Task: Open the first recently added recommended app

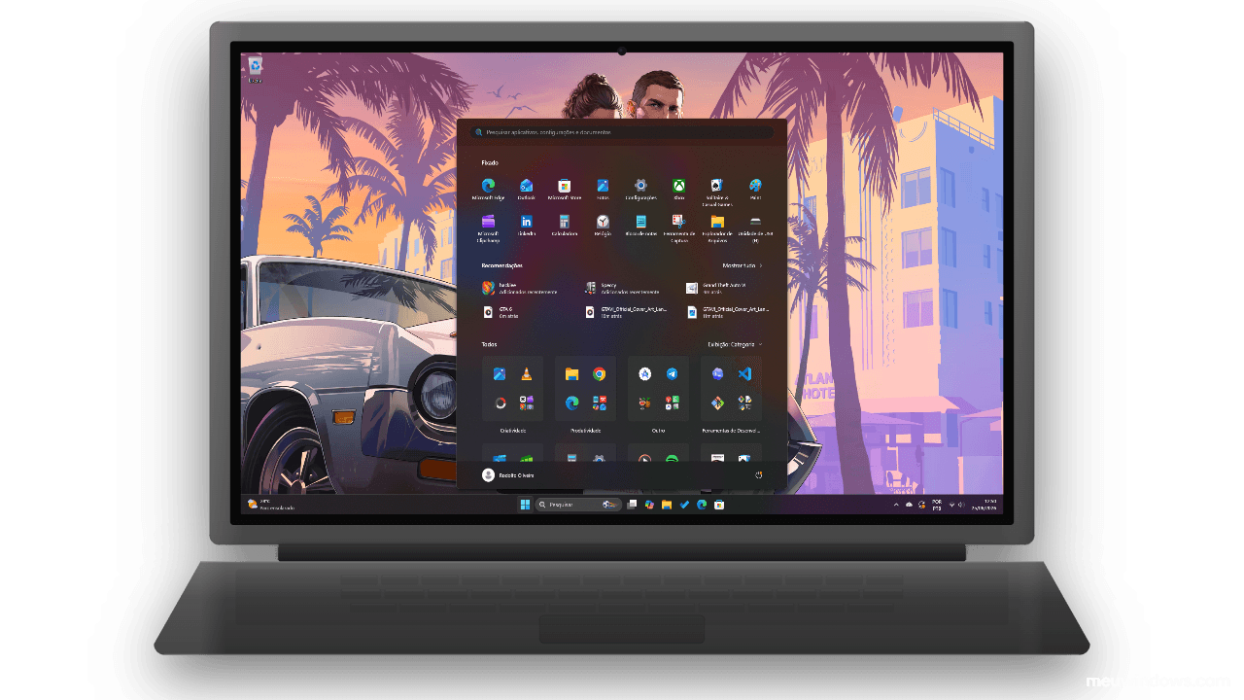Action: point(520,288)
